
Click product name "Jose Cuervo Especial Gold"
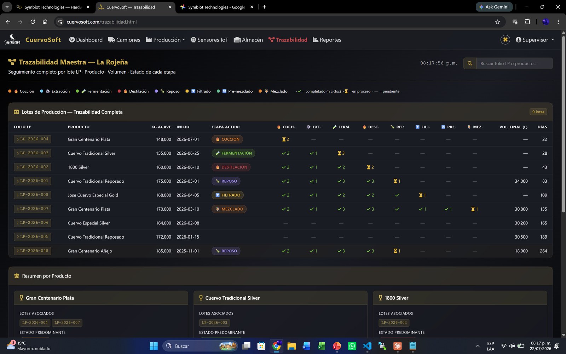93,195
